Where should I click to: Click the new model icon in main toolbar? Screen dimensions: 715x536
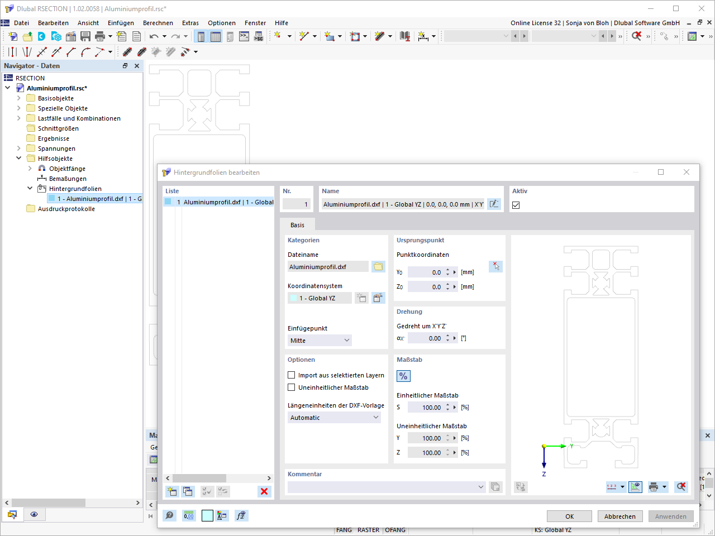point(13,36)
